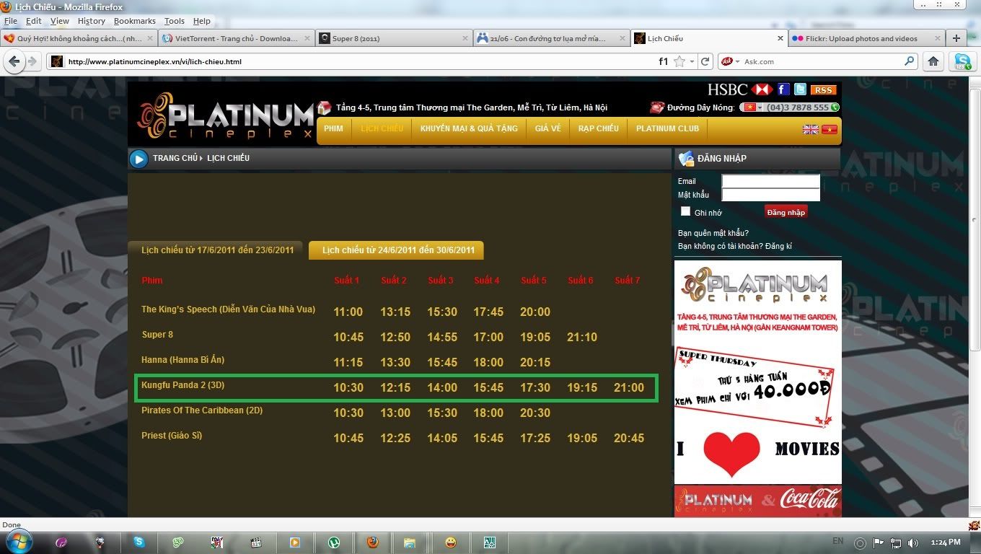Switch to the Super 8 (2011) tab
The image size is (981, 554).
coord(394,38)
